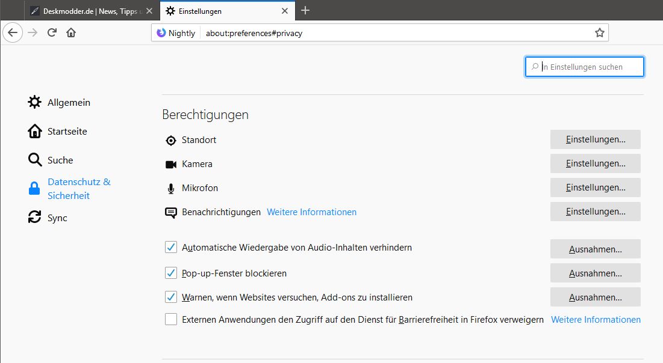Uncheck Pop-up-Fenster blockieren
The image size is (663, 363).
171,273
